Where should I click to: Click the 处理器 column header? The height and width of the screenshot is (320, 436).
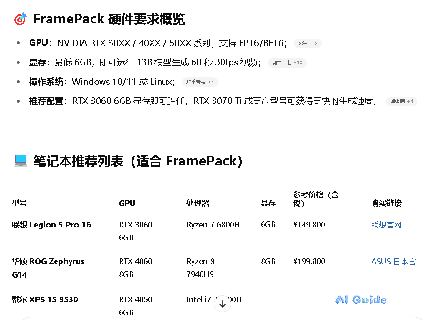coord(198,203)
